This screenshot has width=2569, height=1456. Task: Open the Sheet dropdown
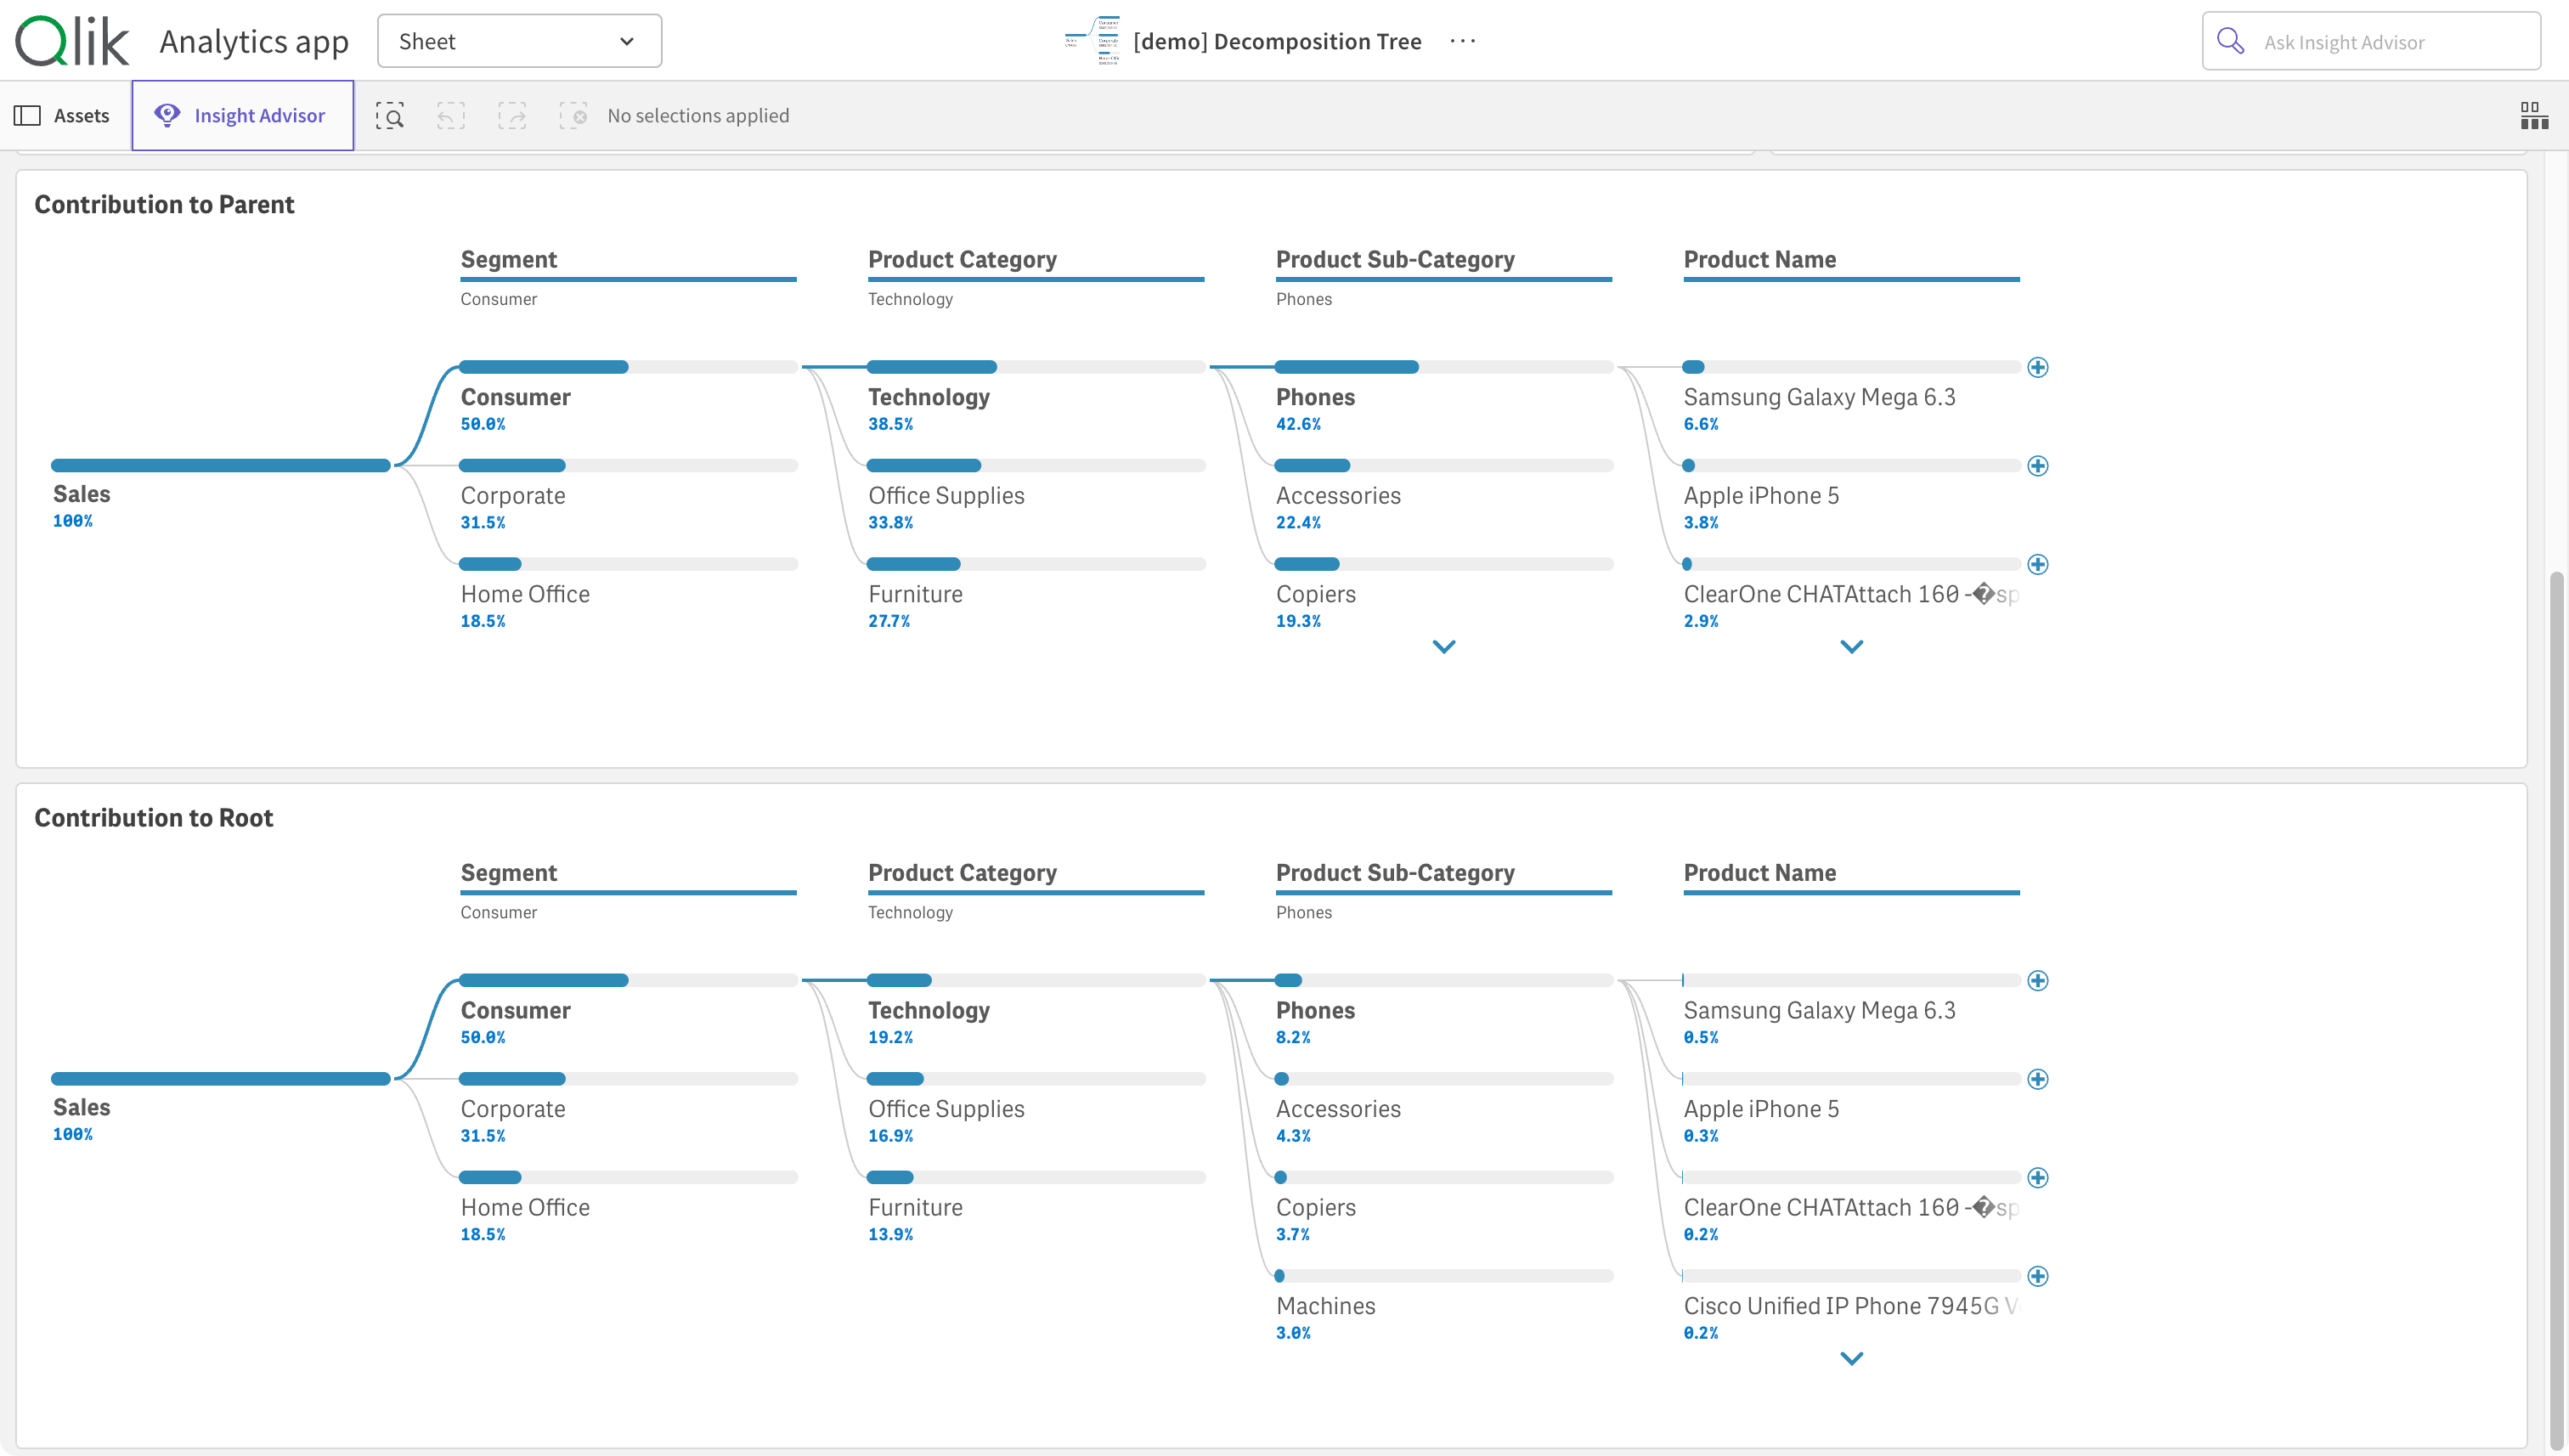(x=519, y=41)
